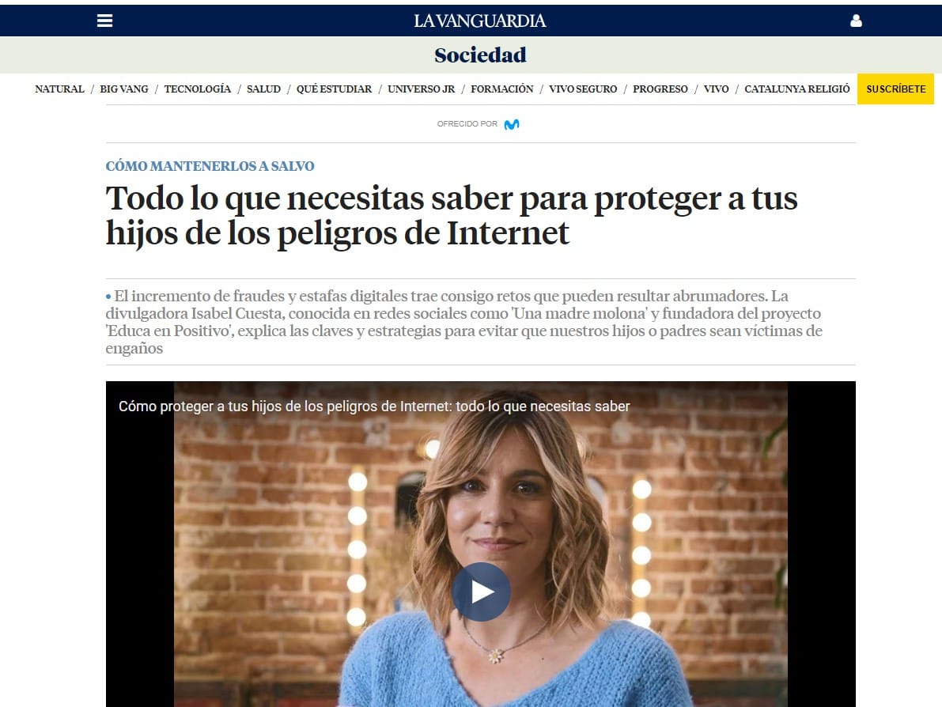Select the Vivo menu item
This screenshot has width=942, height=707.
[716, 89]
